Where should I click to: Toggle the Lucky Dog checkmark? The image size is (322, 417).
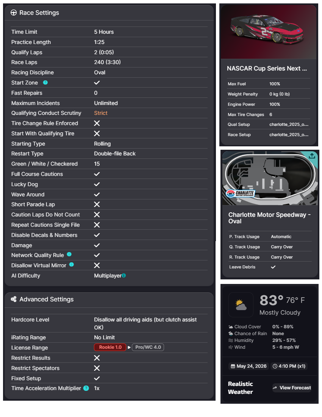coord(97,184)
